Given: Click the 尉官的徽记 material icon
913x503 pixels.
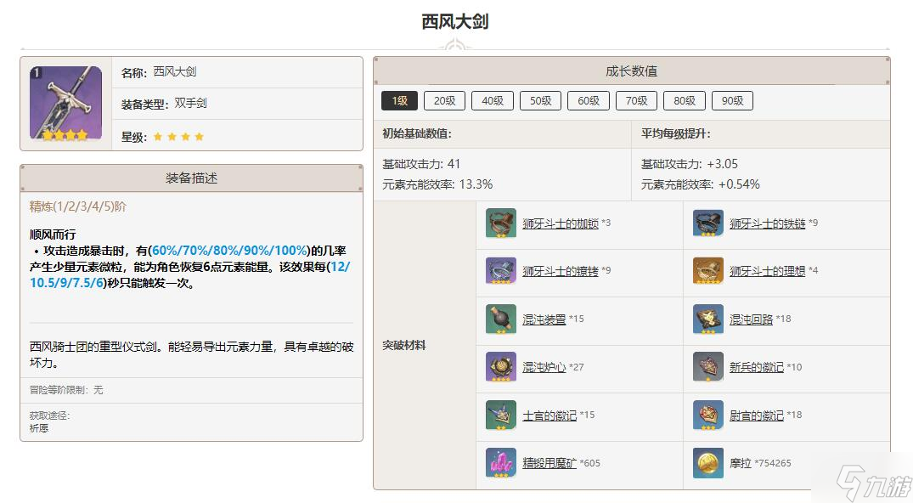Looking at the screenshot, I should click(708, 415).
